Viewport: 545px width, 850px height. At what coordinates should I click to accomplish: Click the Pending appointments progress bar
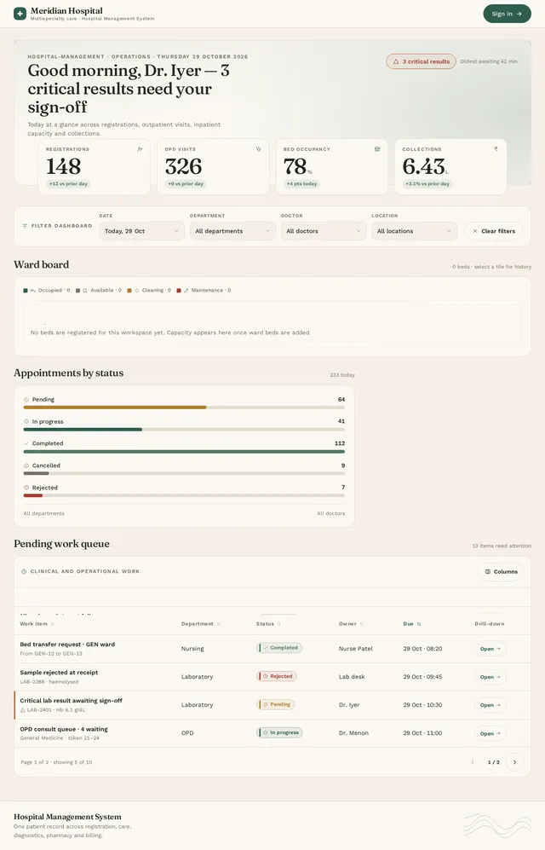click(184, 408)
